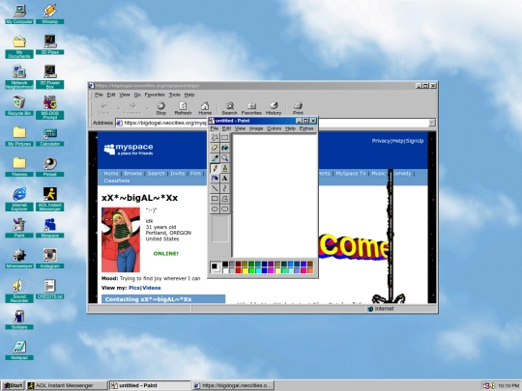Screen dimensions: 522x391
Task: Select the Winamp desktop icon
Action: tap(50, 14)
